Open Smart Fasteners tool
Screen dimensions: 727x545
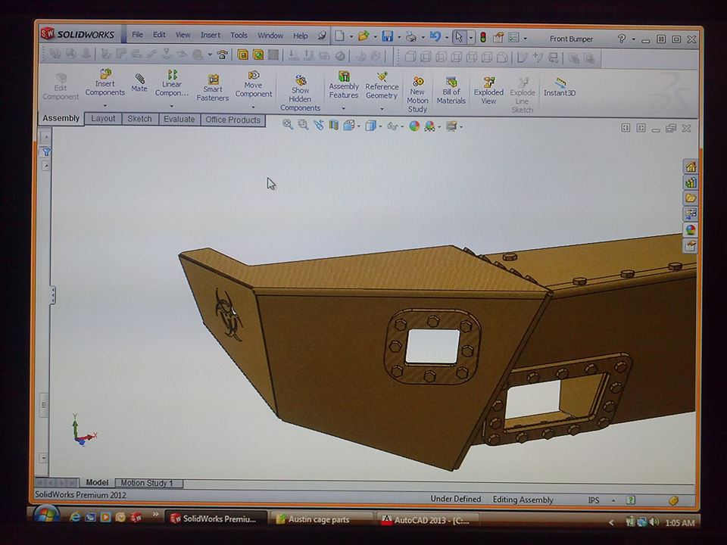213,88
